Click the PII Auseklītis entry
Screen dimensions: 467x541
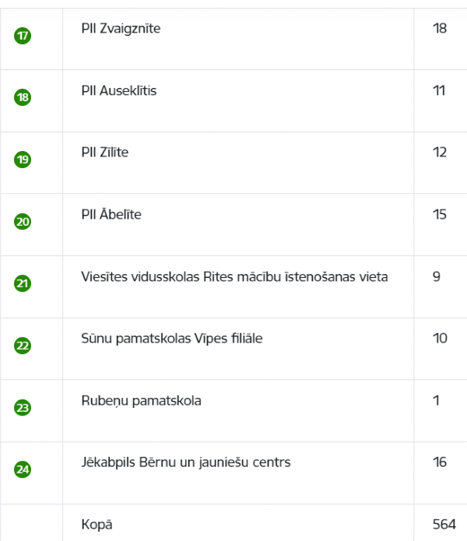pyautogui.click(x=119, y=90)
